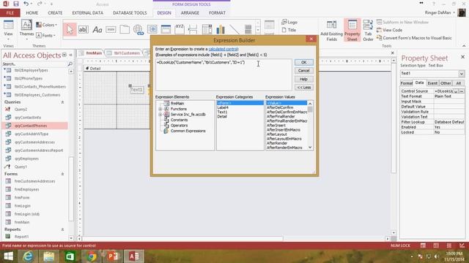Open Chrome from the Windows taskbar
This screenshot has height=263, width=469.
tap(91, 256)
